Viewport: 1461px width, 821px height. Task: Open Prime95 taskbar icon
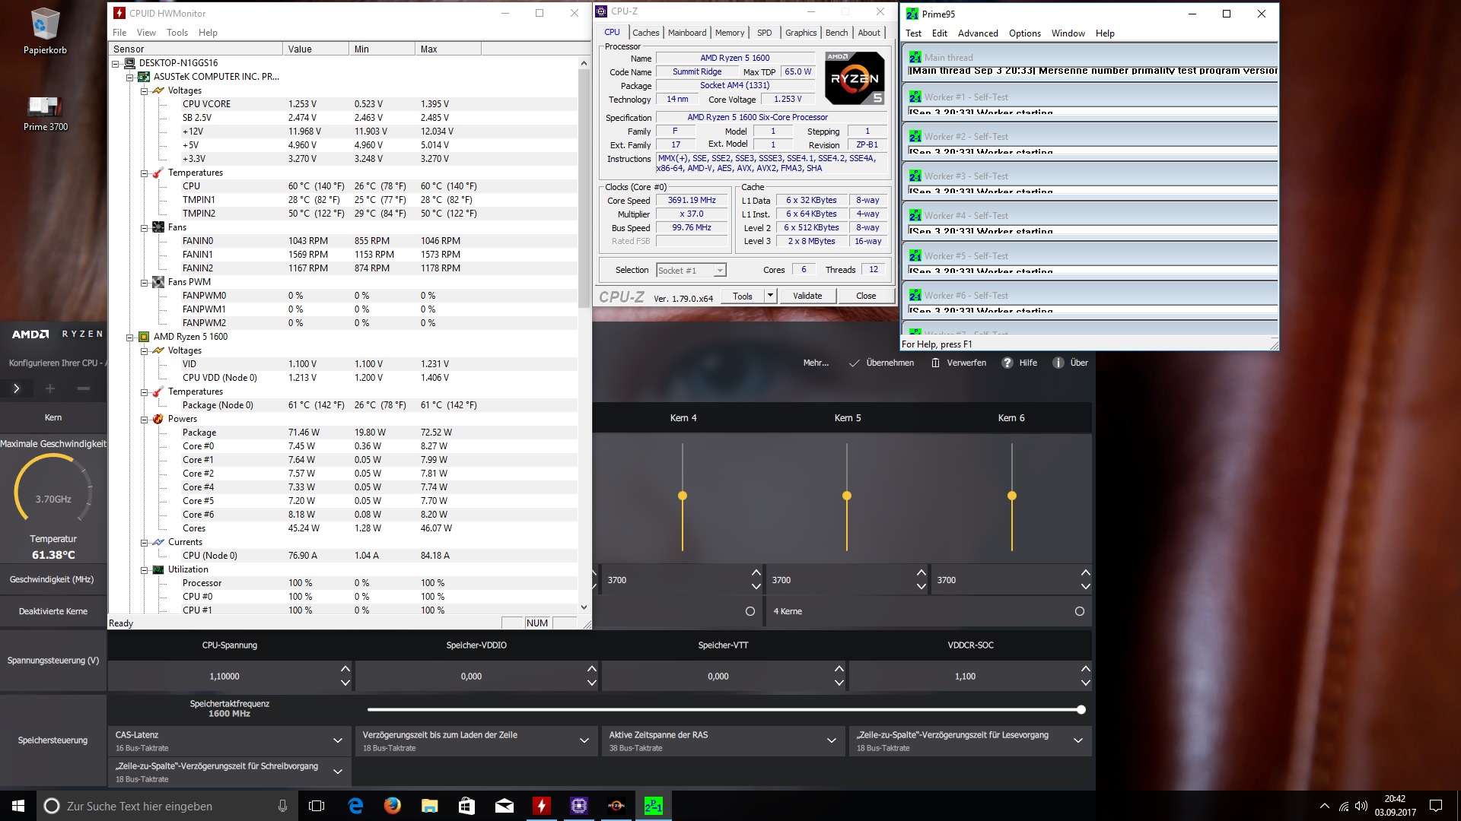(654, 806)
